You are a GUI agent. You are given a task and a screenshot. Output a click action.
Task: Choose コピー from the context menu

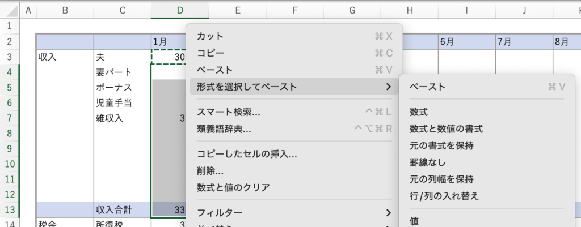coord(210,53)
